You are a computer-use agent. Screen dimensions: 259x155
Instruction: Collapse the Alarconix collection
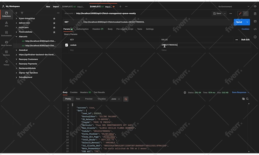coord(16,37)
